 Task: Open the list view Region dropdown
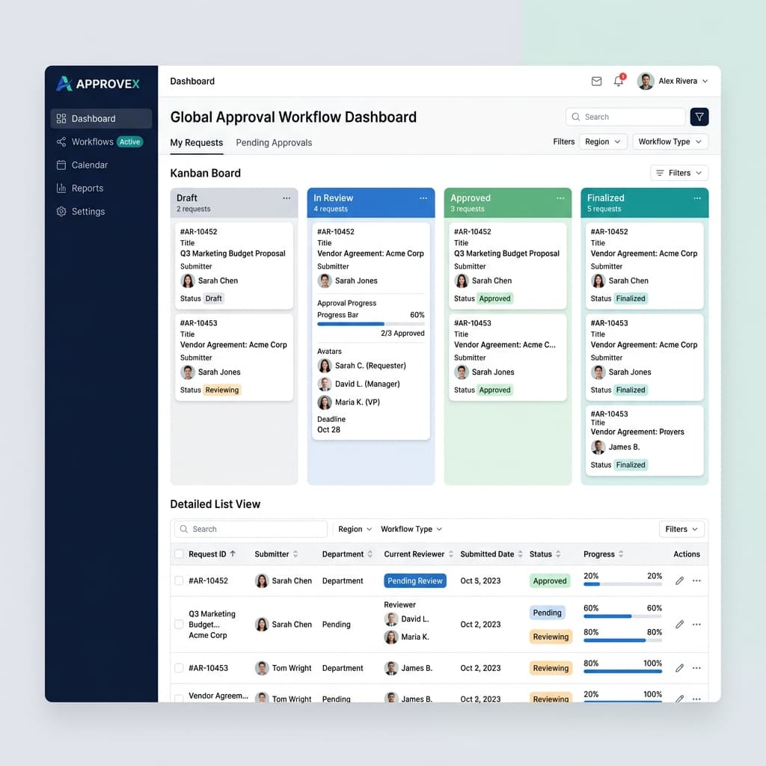[355, 529]
